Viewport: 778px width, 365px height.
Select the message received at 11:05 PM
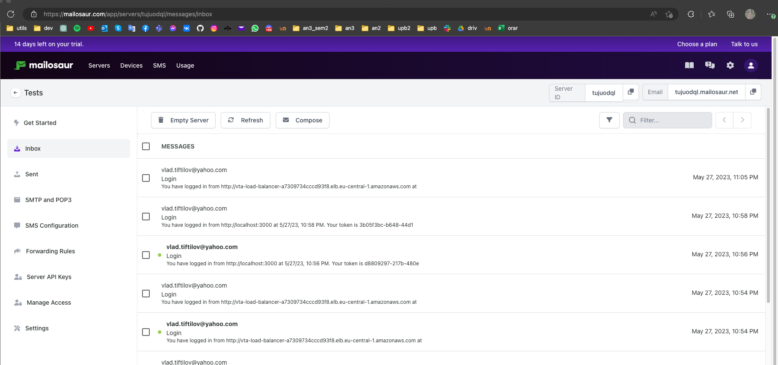(x=146, y=178)
